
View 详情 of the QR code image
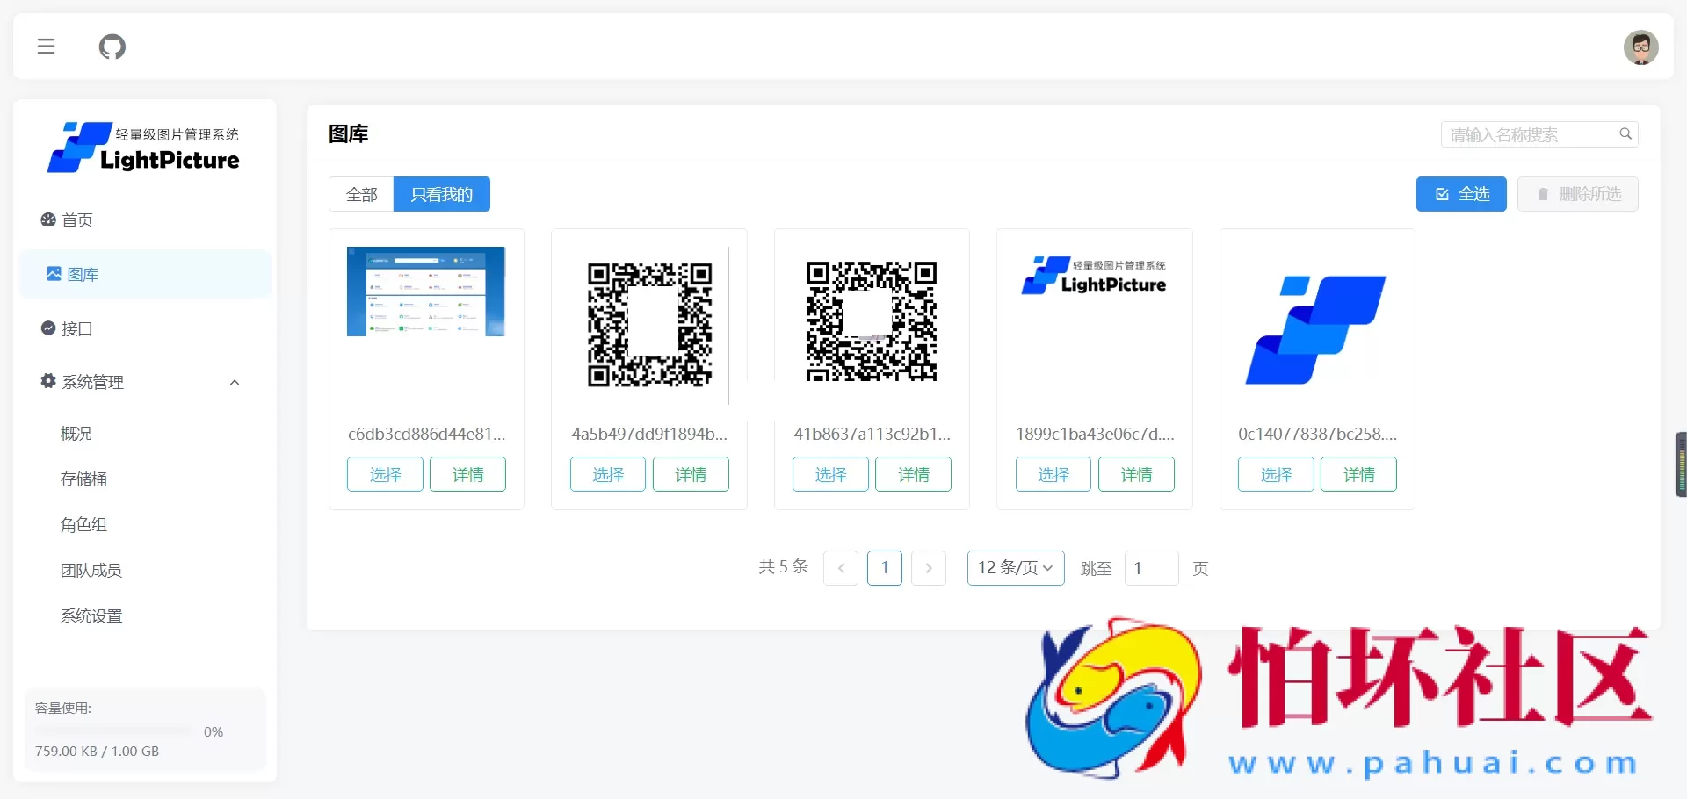tap(691, 474)
